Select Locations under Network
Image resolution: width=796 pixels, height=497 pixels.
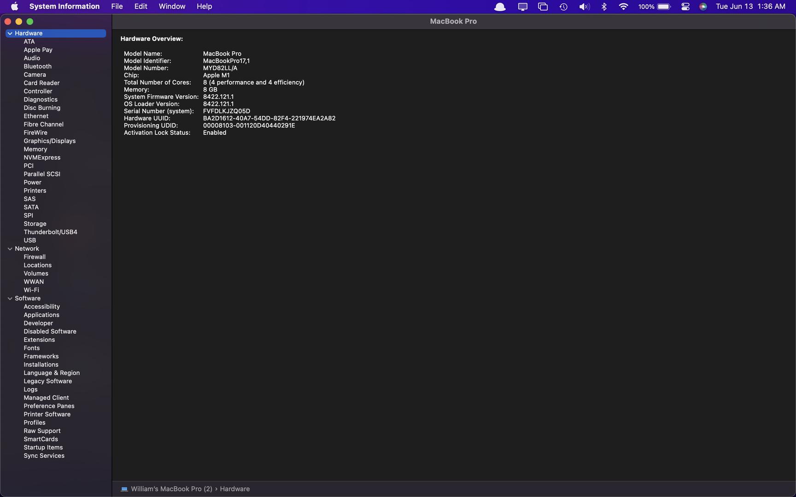pos(37,265)
